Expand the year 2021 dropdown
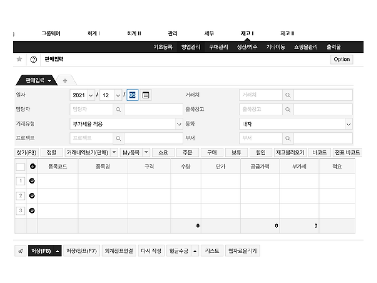 (82, 95)
